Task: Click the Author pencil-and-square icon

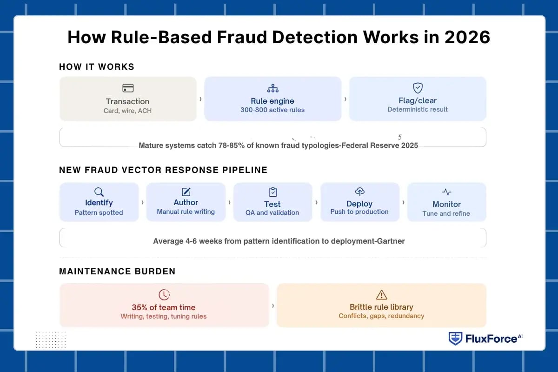Action: [186, 192]
